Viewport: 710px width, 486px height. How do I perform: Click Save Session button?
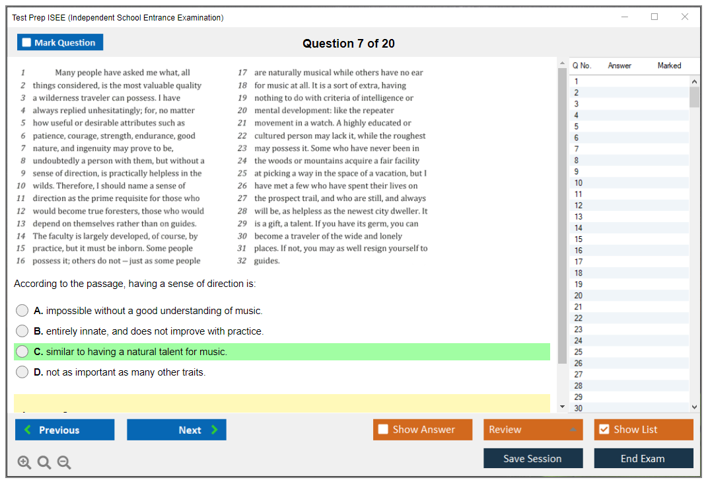[533, 458]
